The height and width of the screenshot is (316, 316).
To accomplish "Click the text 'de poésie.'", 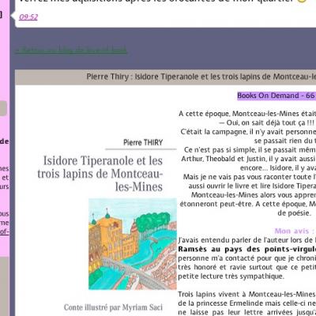I will (x=294, y=213).
